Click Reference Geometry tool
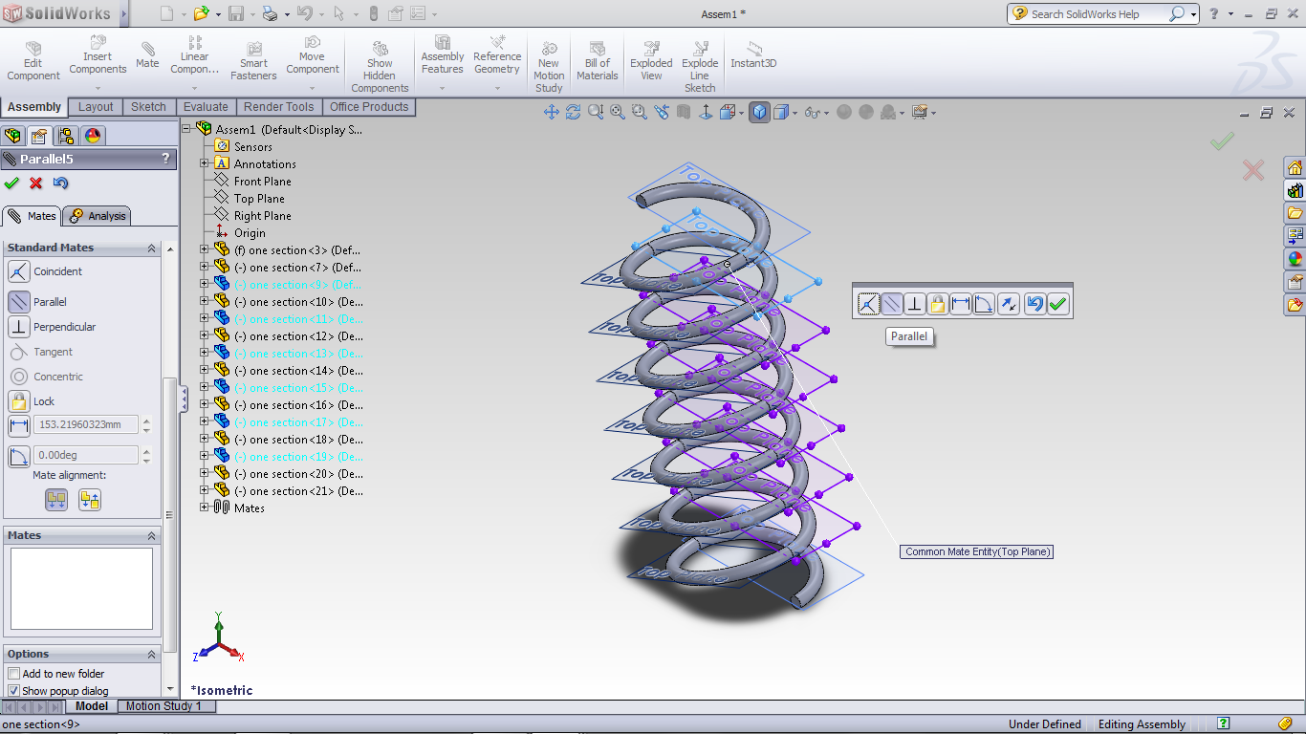This screenshot has height=734, width=1306. click(497, 55)
